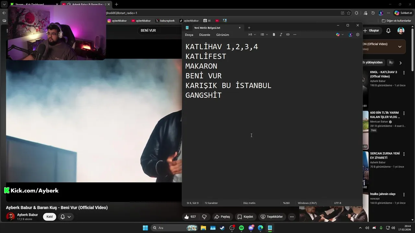Insert a link in Notepad toolbar
The height and width of the screenshot is (233, 415).
click(288, 35)
